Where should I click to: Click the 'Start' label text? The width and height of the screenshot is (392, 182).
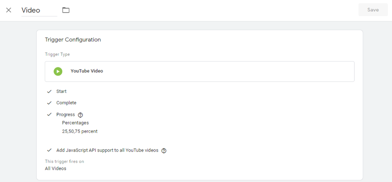pos(61,91)
